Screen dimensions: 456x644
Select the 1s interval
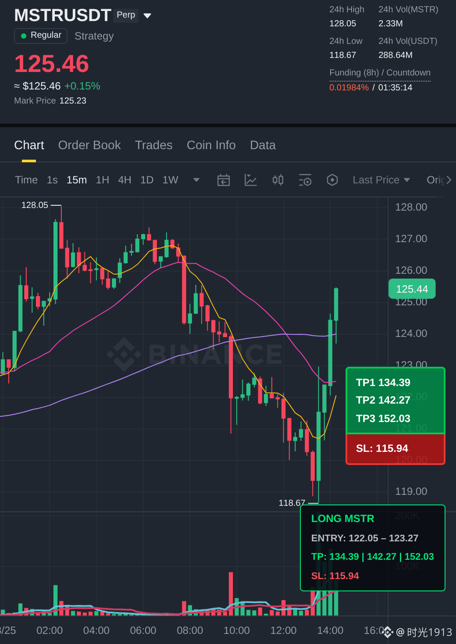pos(52,180)
